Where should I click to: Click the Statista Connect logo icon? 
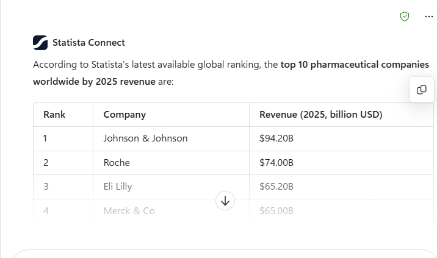click(x=40, y=43)
